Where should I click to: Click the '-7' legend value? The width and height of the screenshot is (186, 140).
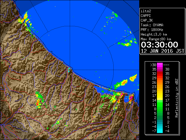[154, 131]
